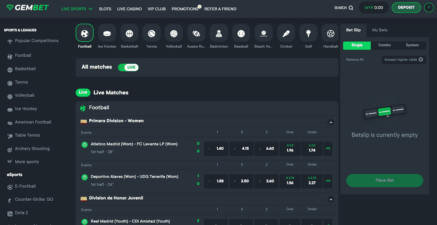Show +92 more markets for Atletico Madrid
Viewport: 437px width, 225px height.
point(328,148)
